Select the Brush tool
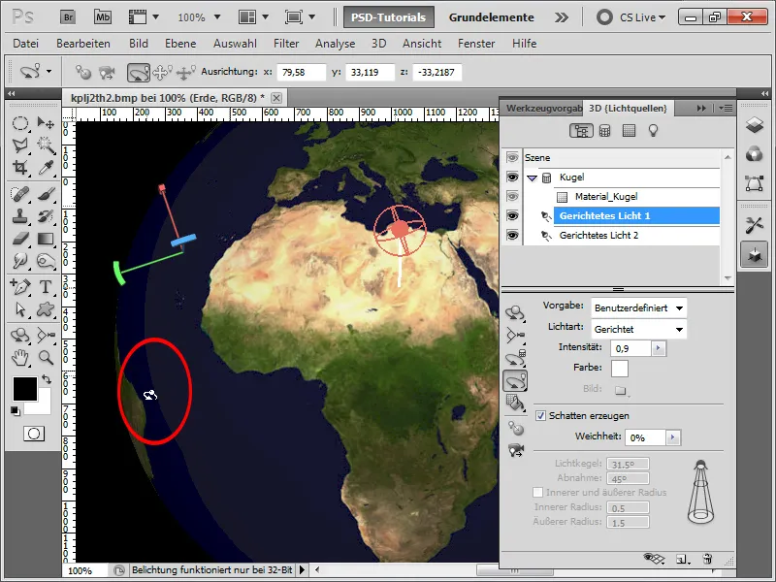 tap(46, 194)
